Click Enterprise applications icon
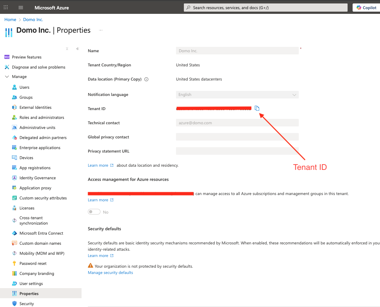Screen dimensions: 380x307 (x=14, y=148)
